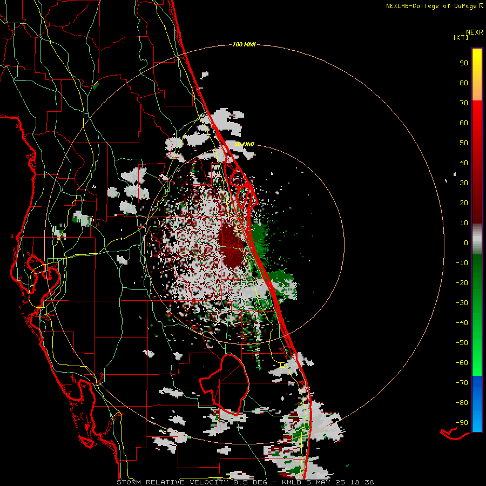Select the 50 value on velocity scale
This screenshot has height=486, width=486.
(464, 143)
